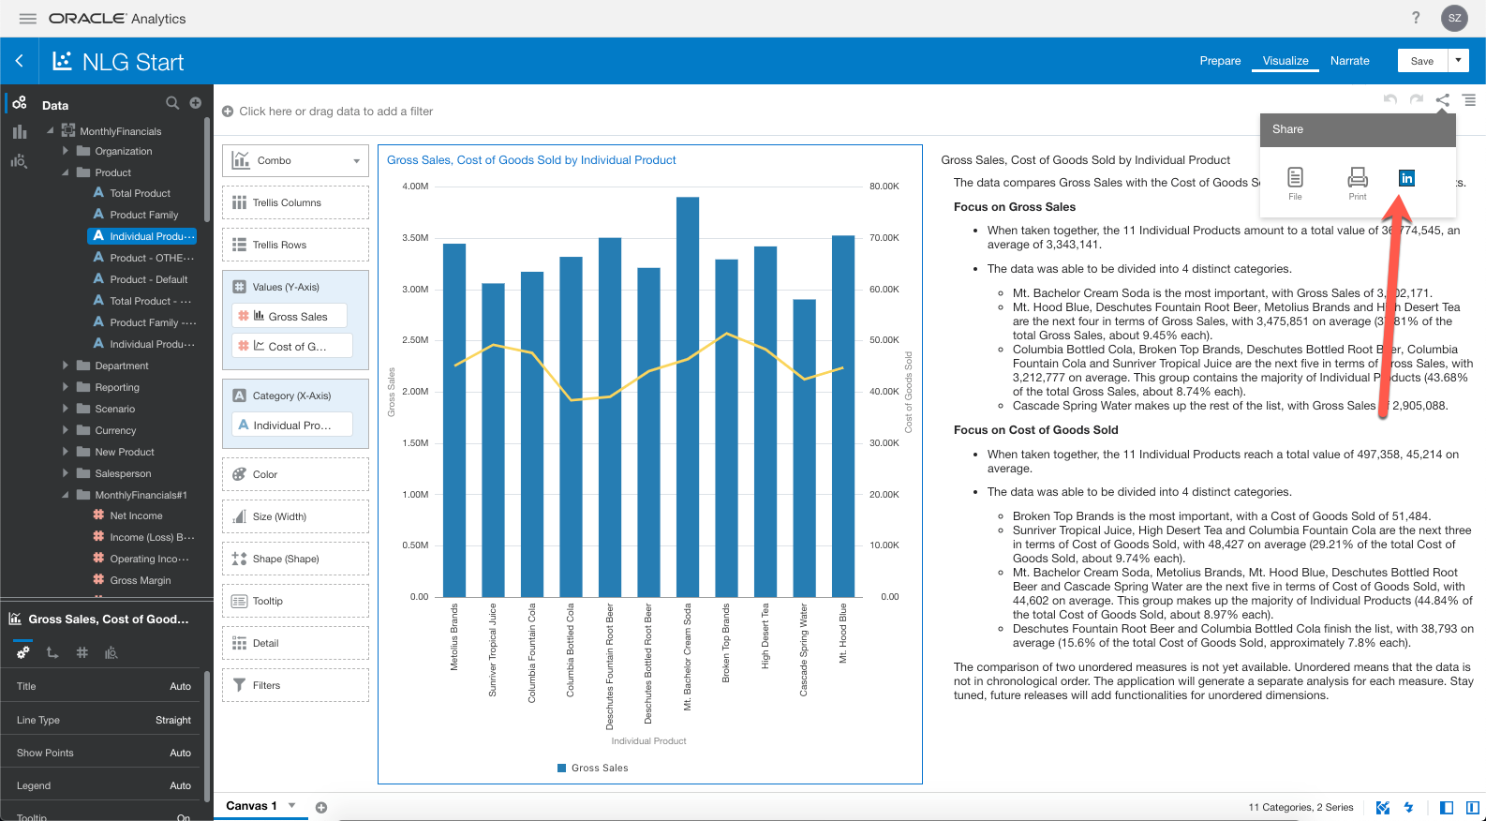Switch to the Narrate tab
The width and height of the screenshot is (1486, 821).
point(1349,61)
